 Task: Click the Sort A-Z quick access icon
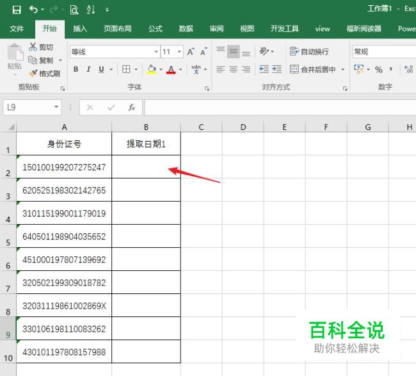pyautogui.click(x=91, y=10)
